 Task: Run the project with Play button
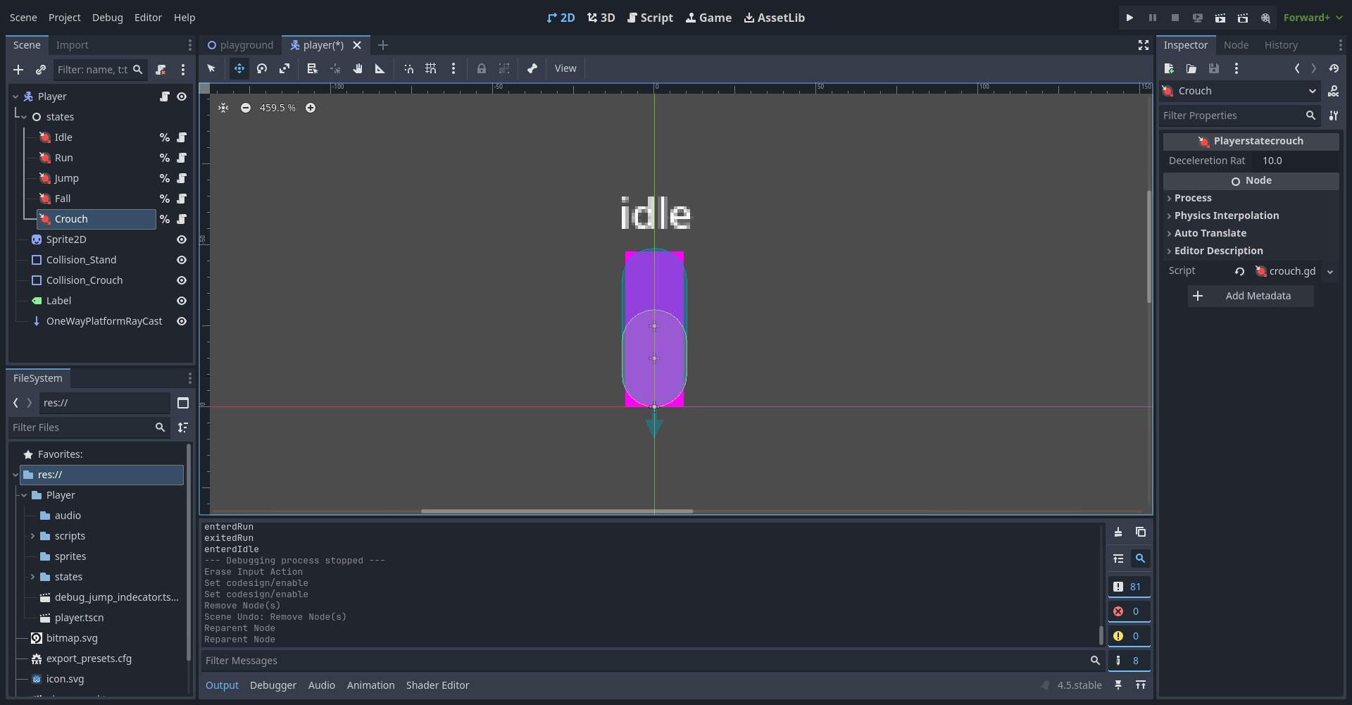click(x=1129, y=18)
